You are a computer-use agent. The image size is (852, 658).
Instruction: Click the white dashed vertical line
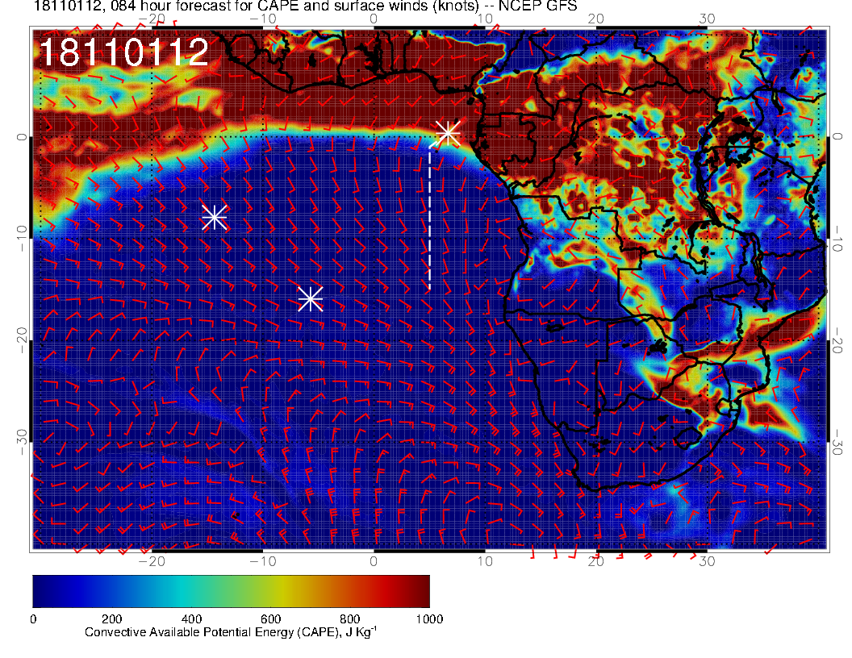(x=429, y=218)
